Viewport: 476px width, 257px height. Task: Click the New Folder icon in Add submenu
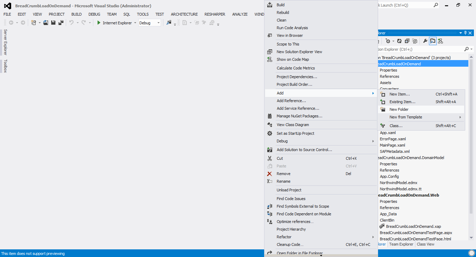[x=383, y=109]
